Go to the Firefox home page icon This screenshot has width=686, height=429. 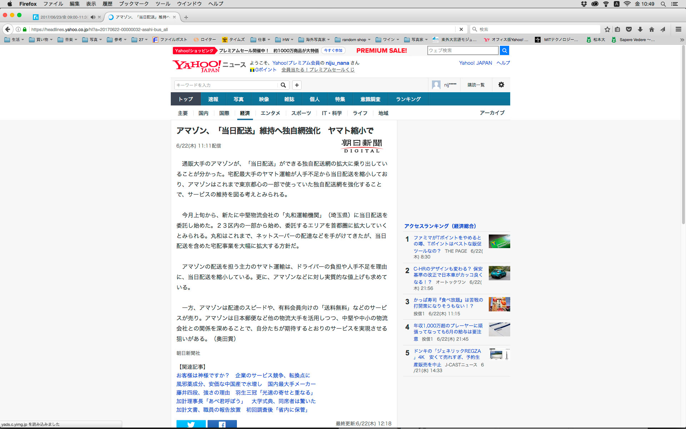[x=652, y=29]
